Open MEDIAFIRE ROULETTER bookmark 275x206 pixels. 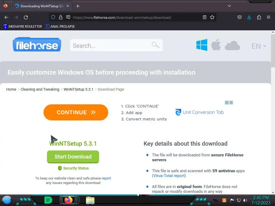point(23,27)
